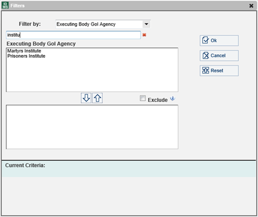This screenshot has height=217, width=258.
Task: Click the reset icon on Reset button
Action: pyautogui.click(x=206, y=71)
